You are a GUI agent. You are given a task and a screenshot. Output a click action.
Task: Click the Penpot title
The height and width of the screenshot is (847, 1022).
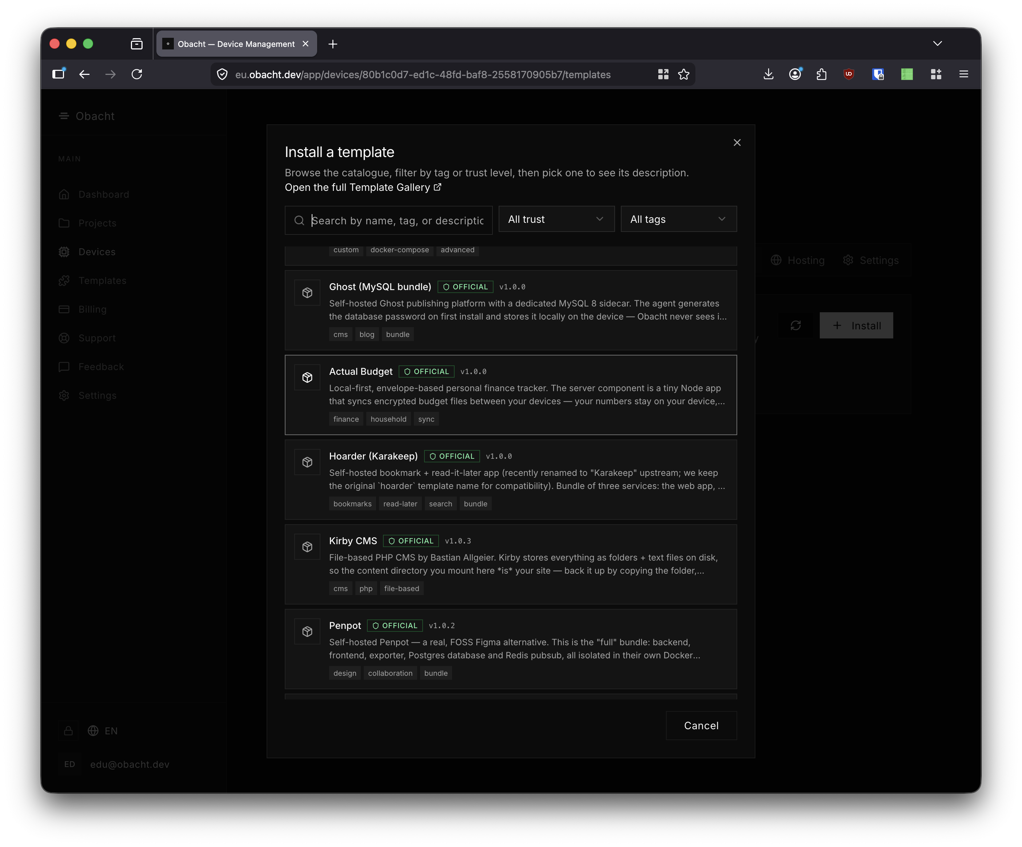coord(345,625)
